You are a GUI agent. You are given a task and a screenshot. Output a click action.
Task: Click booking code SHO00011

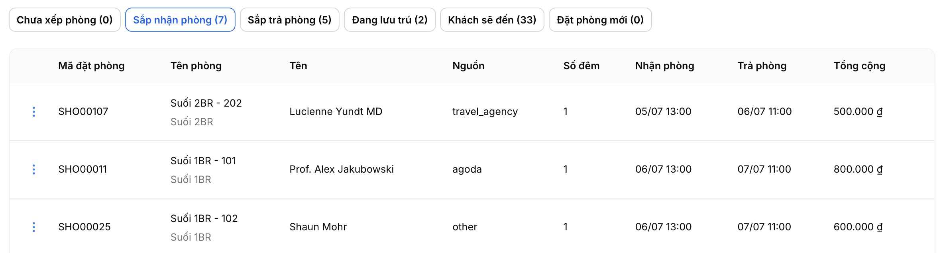(83, 169)
